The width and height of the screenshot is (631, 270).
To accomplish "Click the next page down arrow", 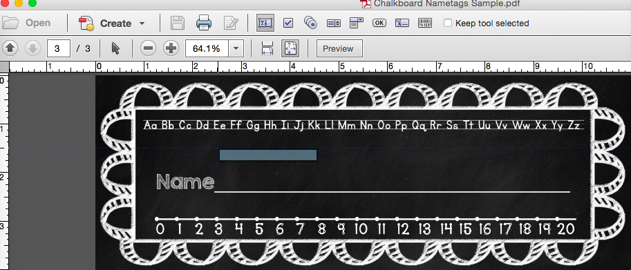I will [x=32, y=48].
